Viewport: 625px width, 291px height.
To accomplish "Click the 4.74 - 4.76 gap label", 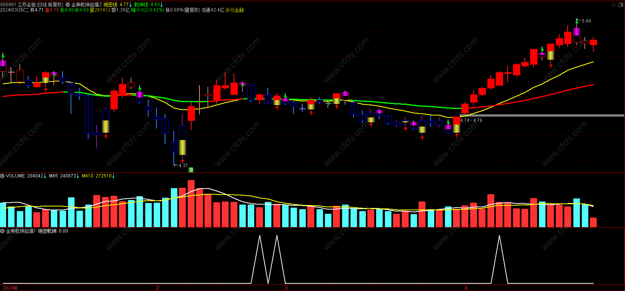I will tap(471, 120).
